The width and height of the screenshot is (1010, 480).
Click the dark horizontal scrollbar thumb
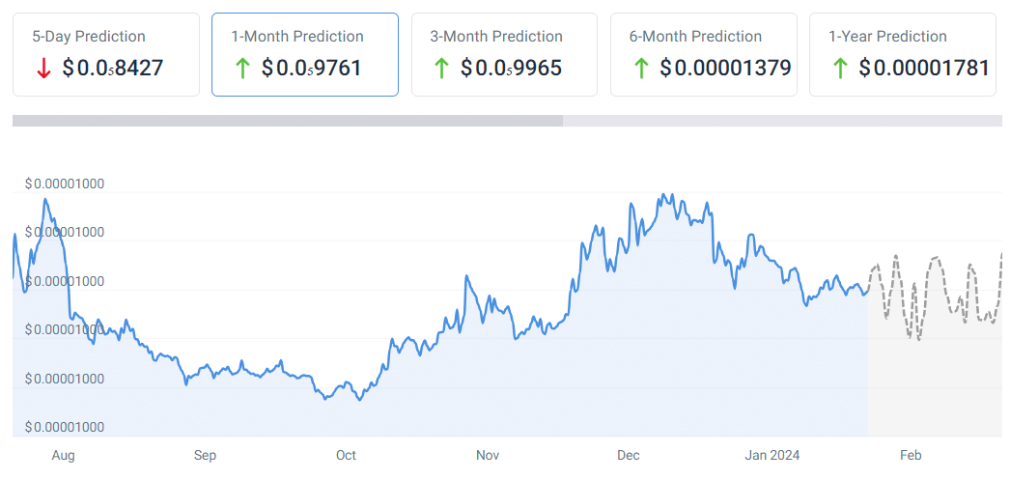coord(287,121)
